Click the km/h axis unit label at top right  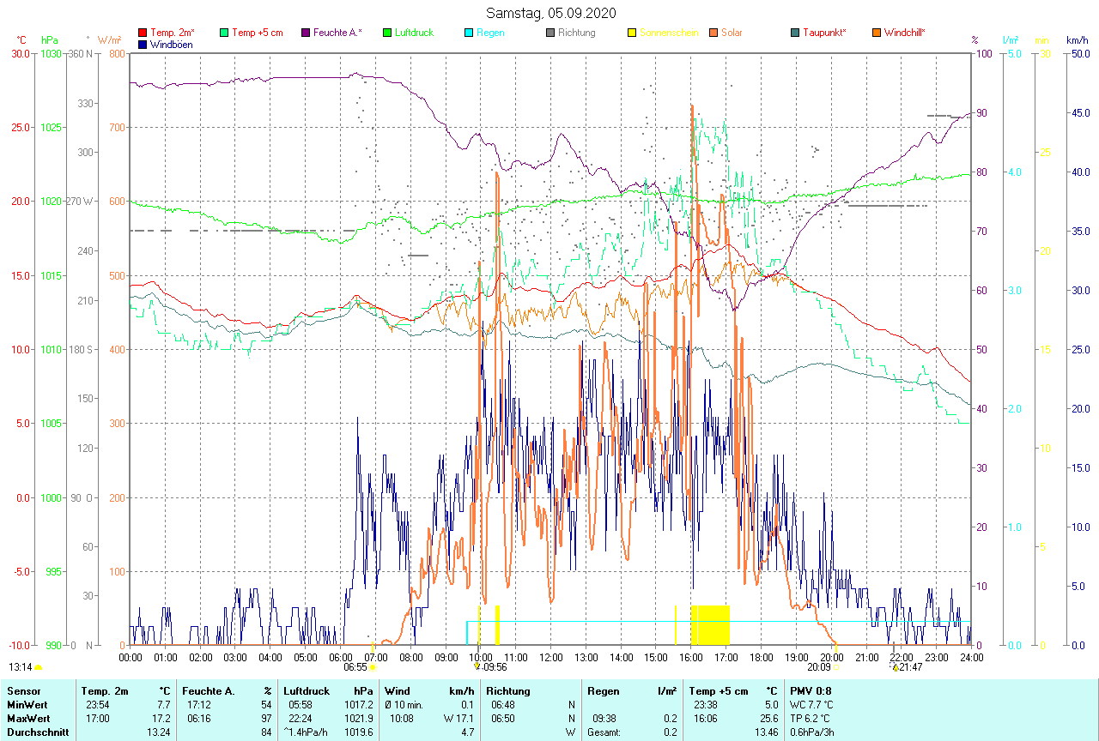point(1077,40)
